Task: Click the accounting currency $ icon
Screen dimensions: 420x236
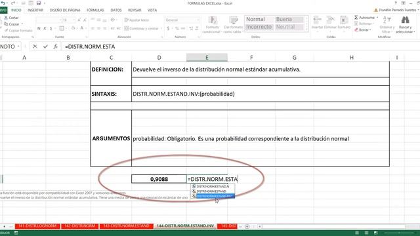Action: pos(168,28)
